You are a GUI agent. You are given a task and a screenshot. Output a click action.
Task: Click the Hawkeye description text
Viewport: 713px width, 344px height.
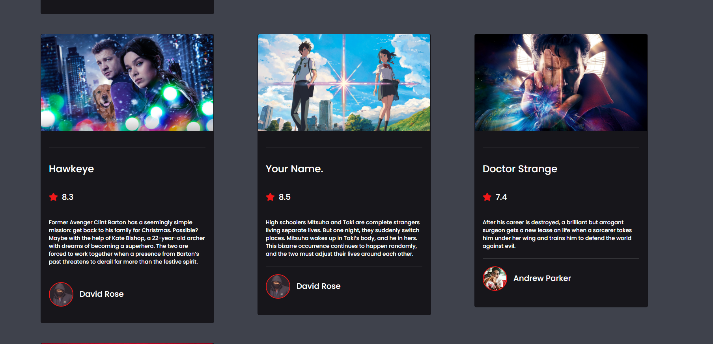[x=127, y=242]
